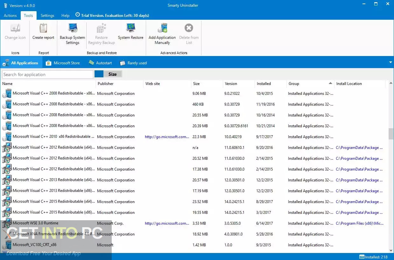Sort by Web site column header
394x260 pixels.
[167, 84]
